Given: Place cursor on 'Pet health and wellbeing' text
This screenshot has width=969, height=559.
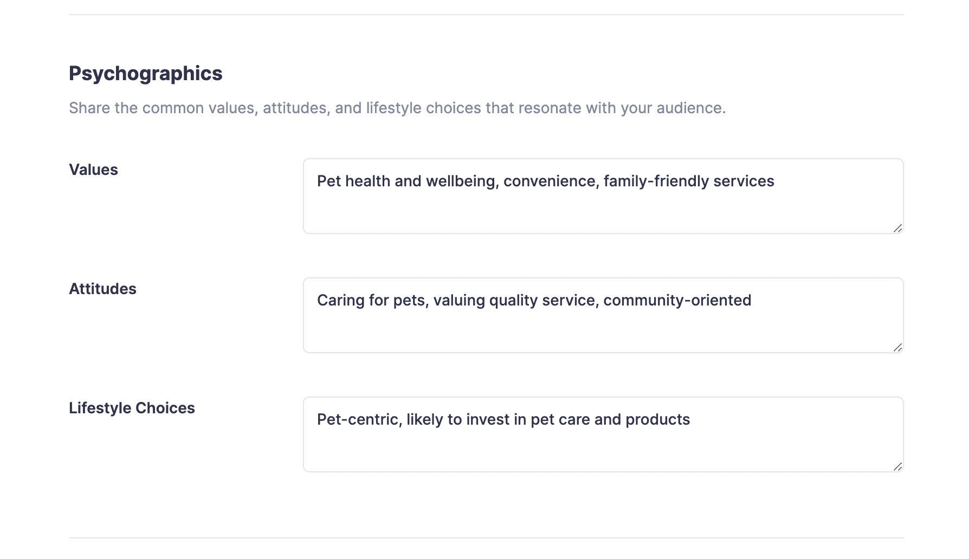Looking at the screenshot, I should [x=406, y=181].
